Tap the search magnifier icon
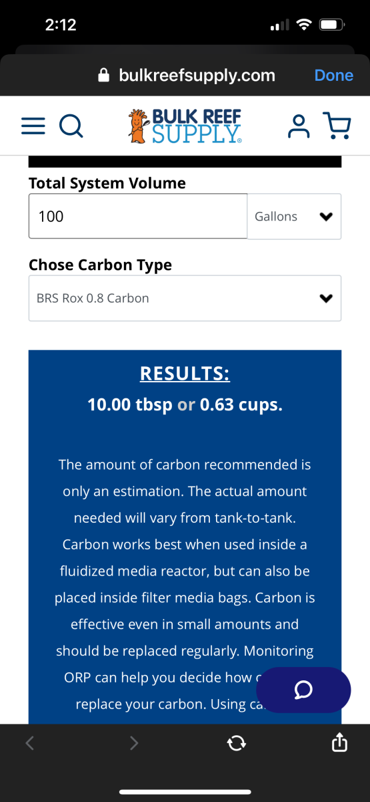This screenshot has height=802, width=370. tap(71, 125)
